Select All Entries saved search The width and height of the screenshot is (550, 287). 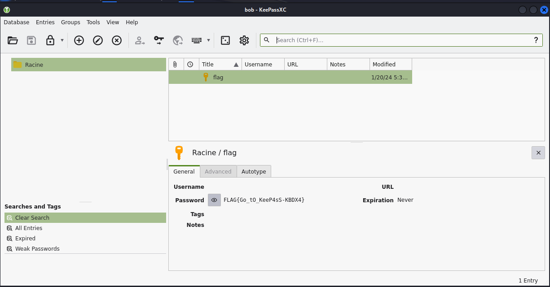click(x=85, y=228)
